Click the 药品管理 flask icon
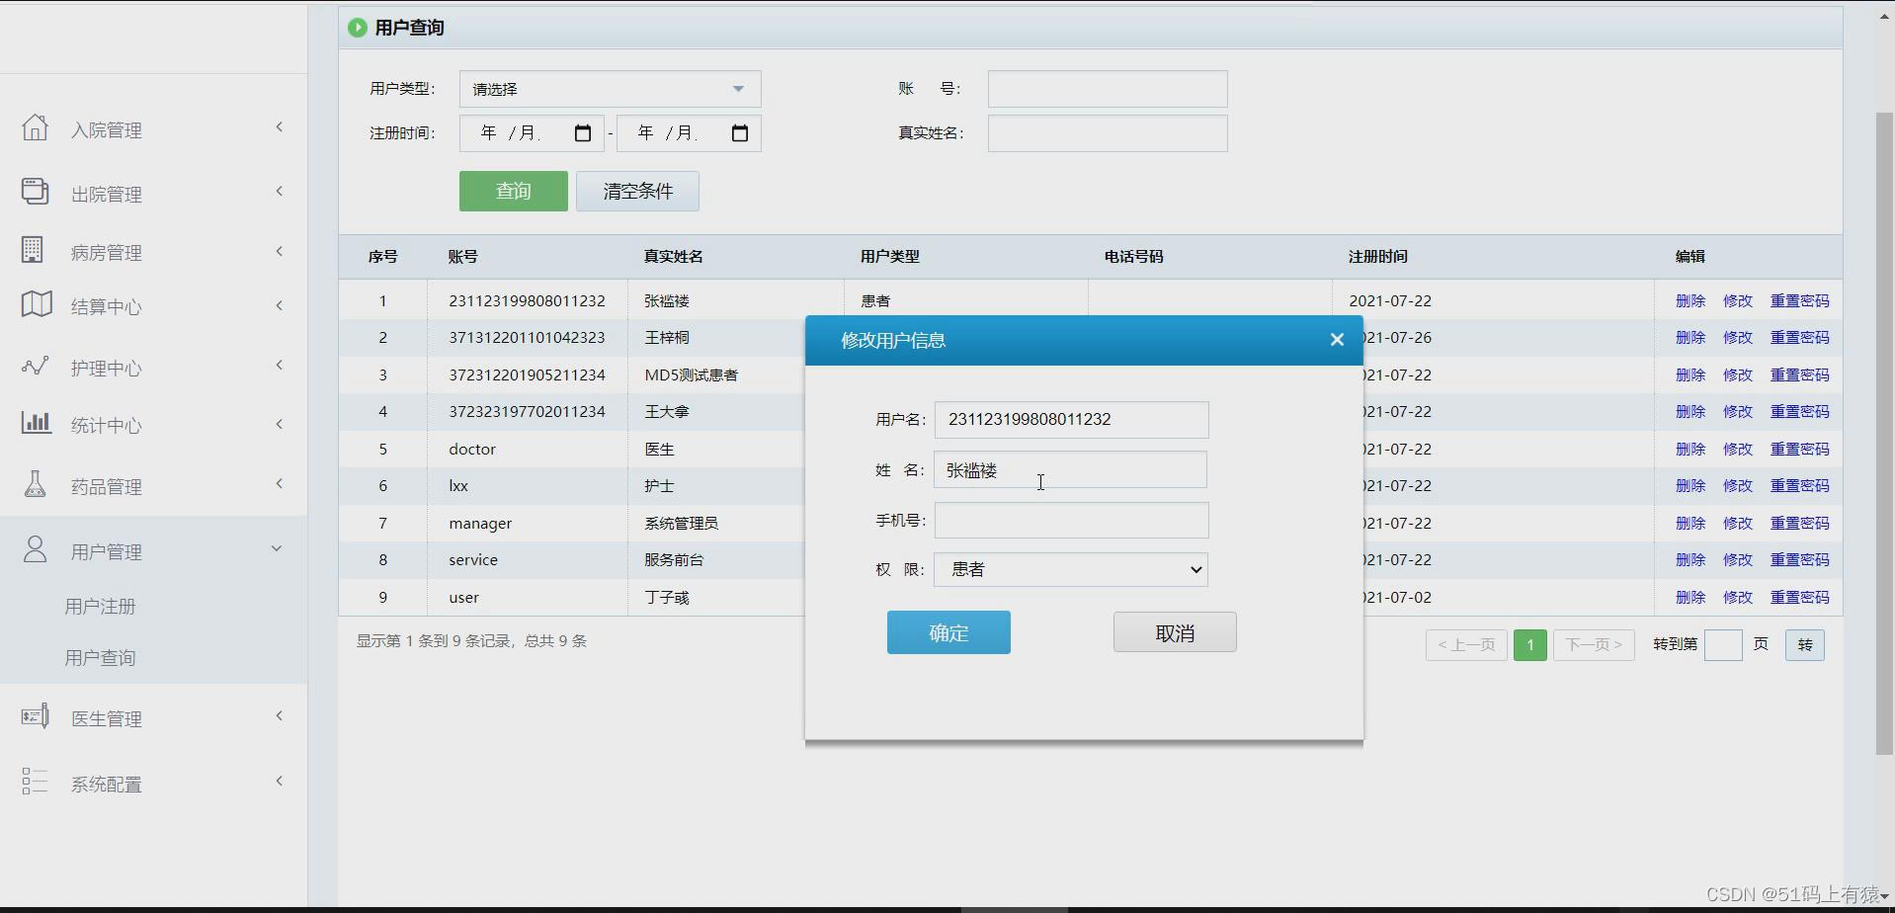Screen dimensions: 1895x913 click(x=35, y=484)
